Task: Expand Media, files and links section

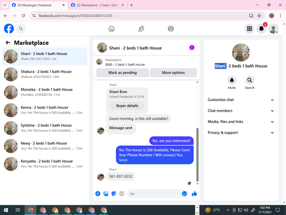Action: (x=241, y=122)
